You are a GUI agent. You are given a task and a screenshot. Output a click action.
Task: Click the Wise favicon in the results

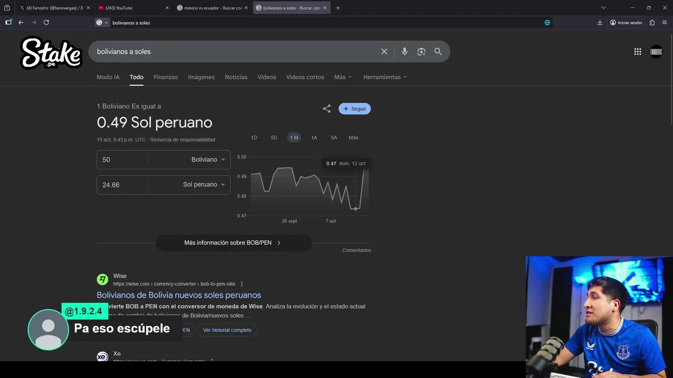point(103,279)
